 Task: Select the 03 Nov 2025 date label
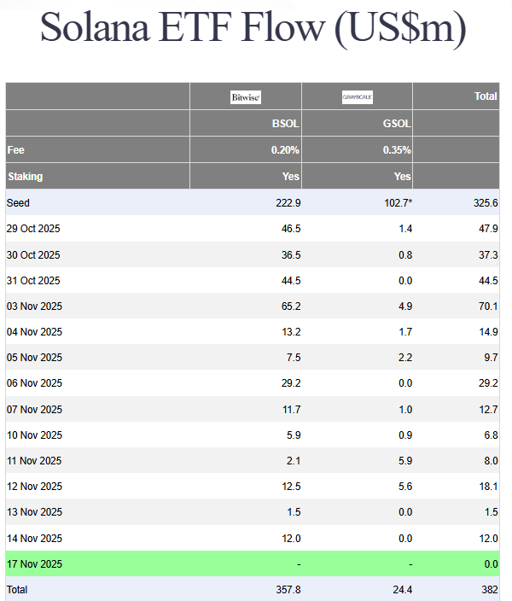pyautogui.click(x=33, y=306)
